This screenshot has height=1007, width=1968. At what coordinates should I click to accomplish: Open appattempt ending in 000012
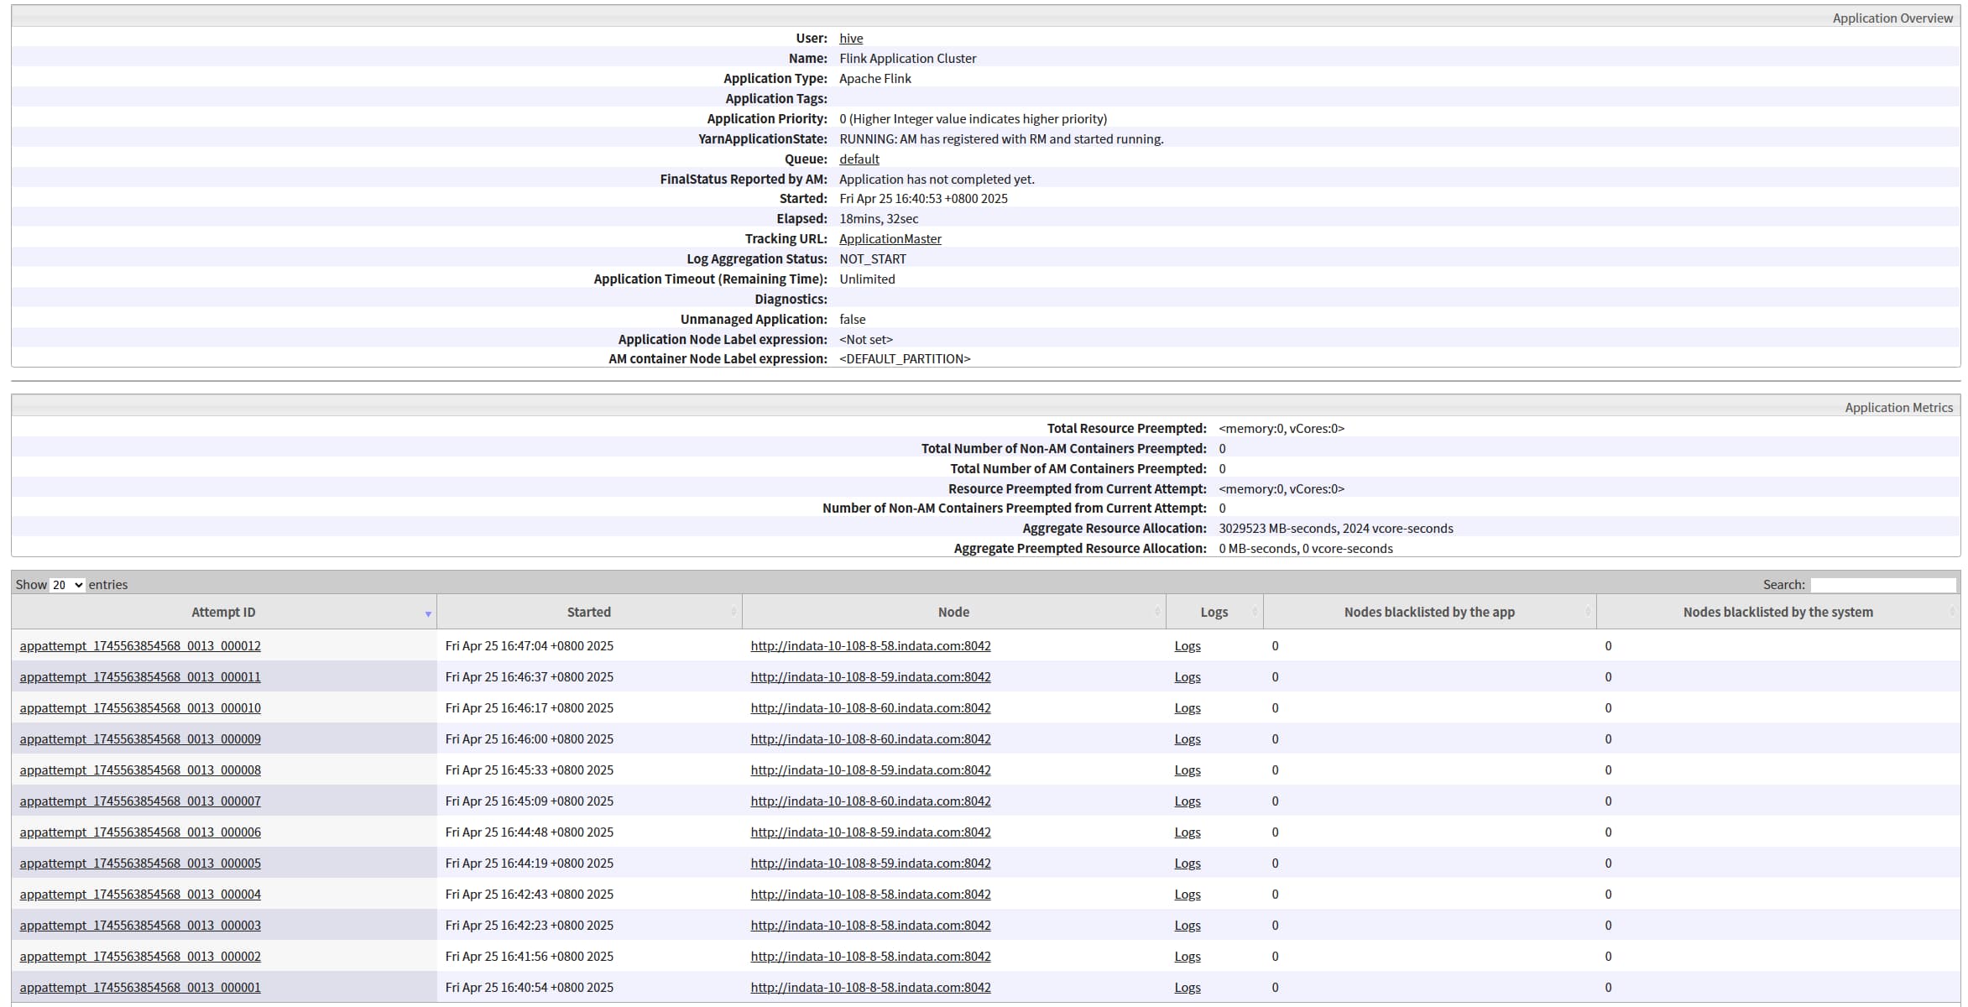tap(140, 646)
